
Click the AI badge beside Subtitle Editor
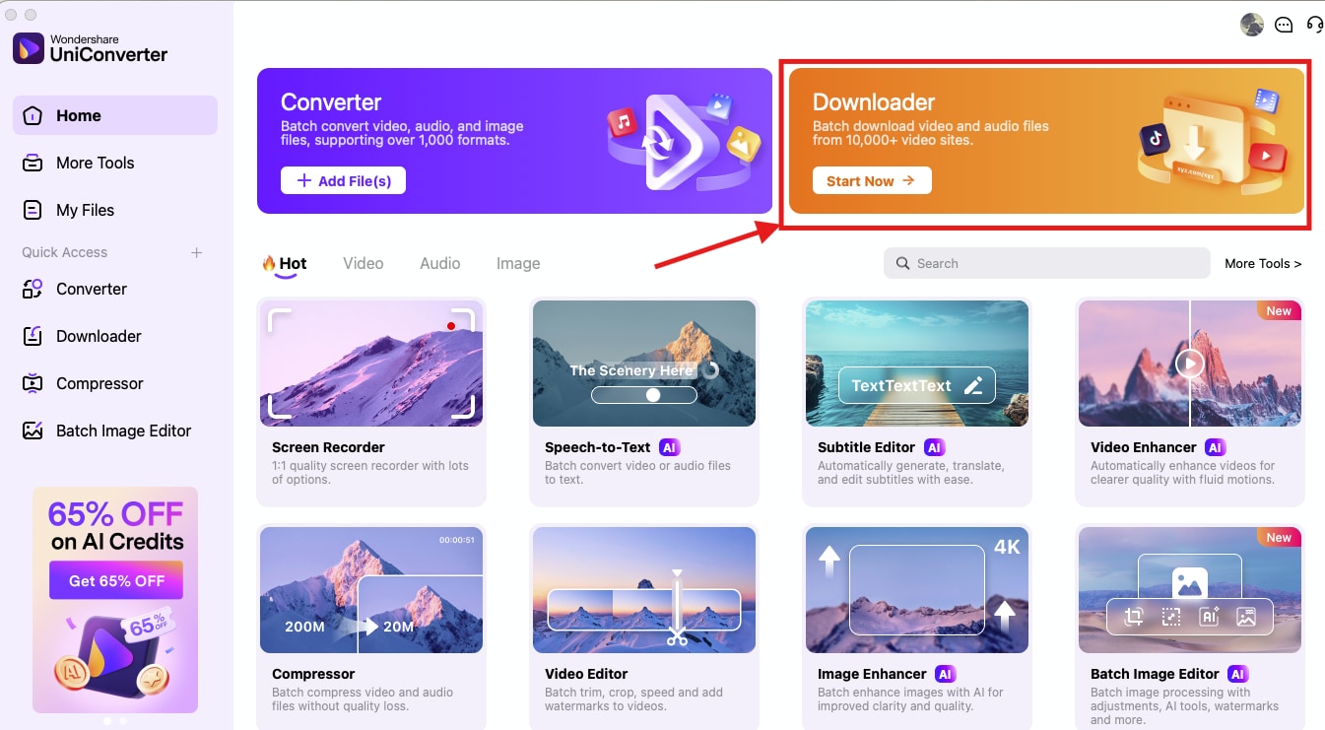pos(935,447)
